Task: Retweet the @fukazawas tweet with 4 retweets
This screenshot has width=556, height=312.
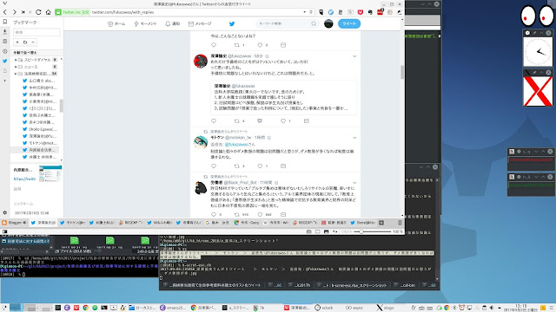Action: pos(237,121)
